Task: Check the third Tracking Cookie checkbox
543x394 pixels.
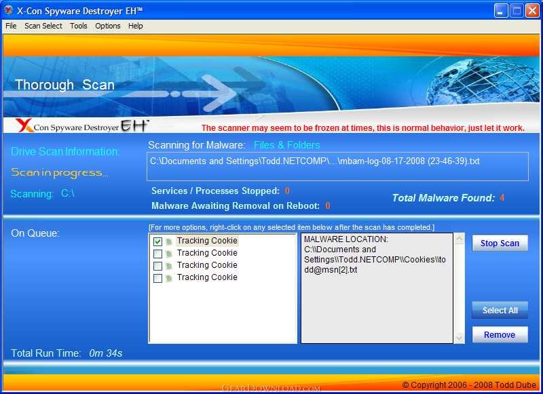Action: [x=157, y=266]
